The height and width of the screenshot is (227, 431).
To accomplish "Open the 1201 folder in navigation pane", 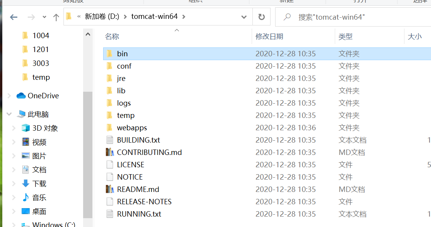I will click(40, 49).
